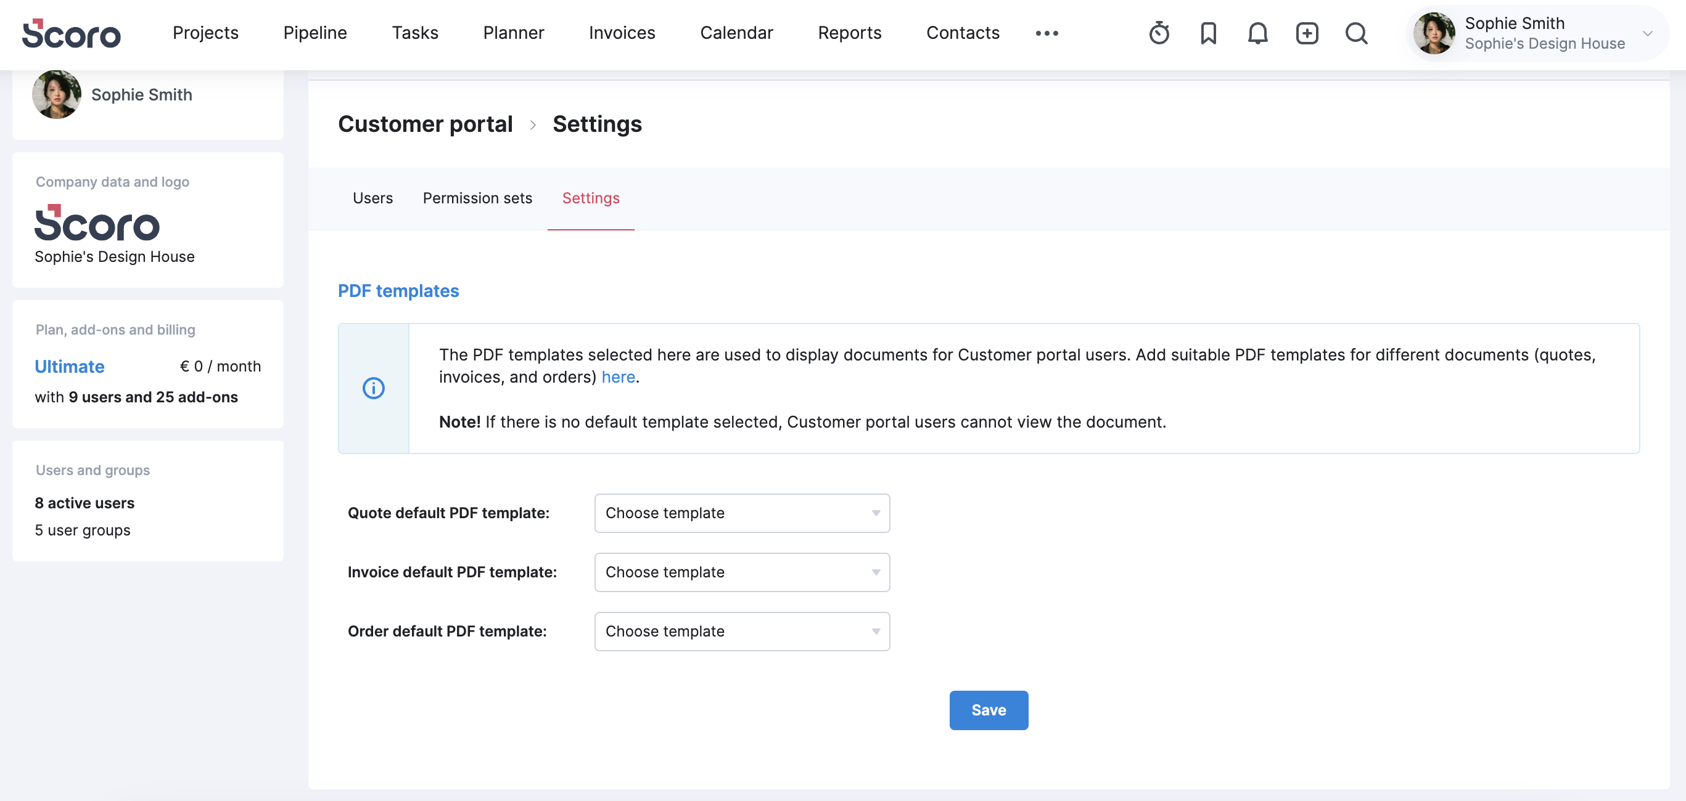The width and height of the screenshot is (1686, 801).
Task: Open Contacts in the top navigation
Action: click(x=963, y=33)
